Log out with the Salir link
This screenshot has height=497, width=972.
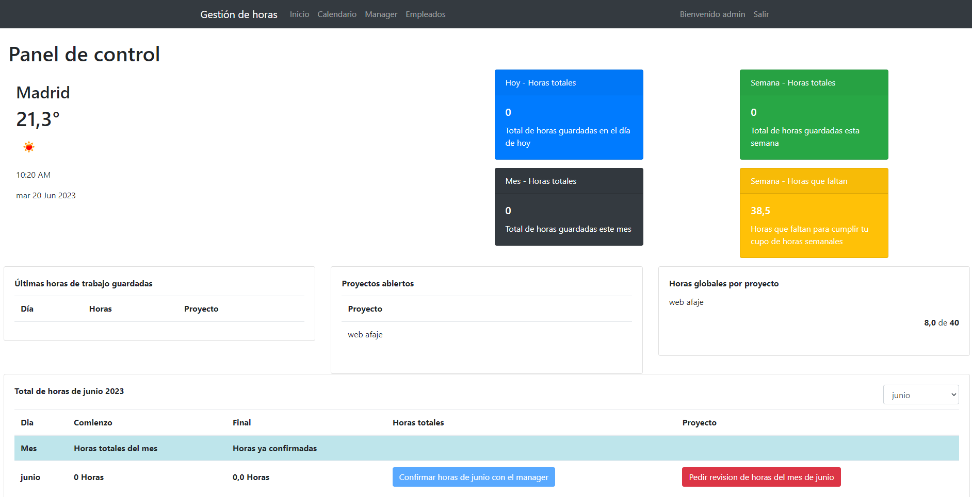pos(761,14)
